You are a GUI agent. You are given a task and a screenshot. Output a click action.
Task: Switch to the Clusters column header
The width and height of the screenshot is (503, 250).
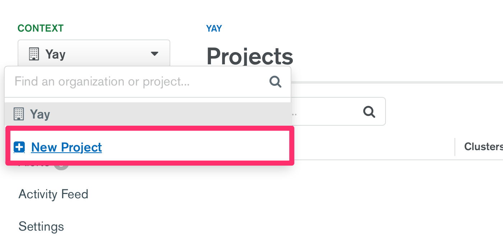483,147
